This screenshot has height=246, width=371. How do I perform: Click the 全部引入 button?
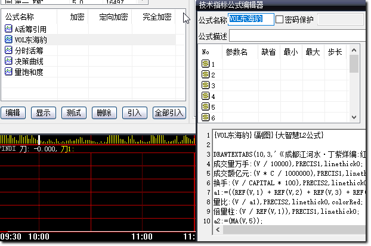tap(169, 113)
